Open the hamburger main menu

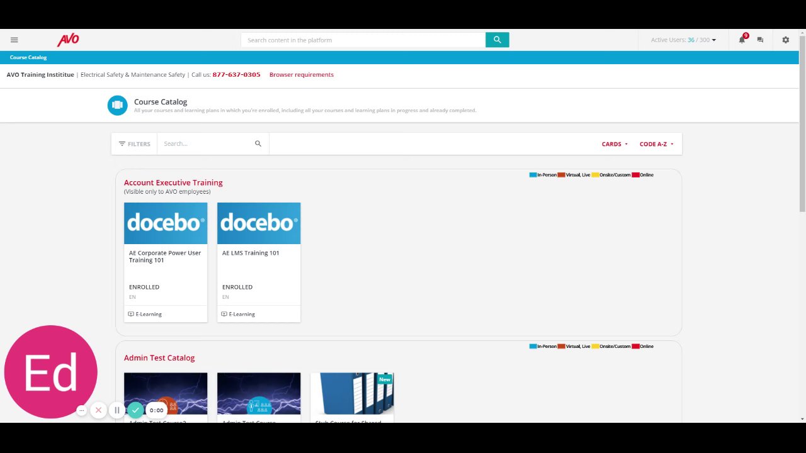[14, 40]
